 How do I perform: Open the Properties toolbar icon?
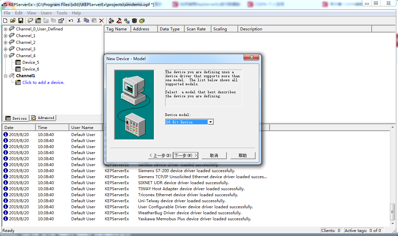pos(61,21)
